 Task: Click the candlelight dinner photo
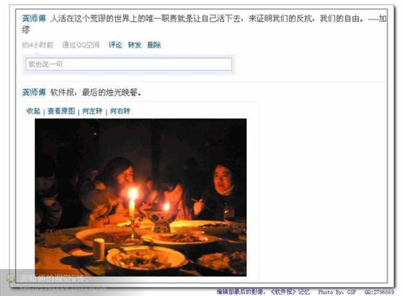pos(141,197)
